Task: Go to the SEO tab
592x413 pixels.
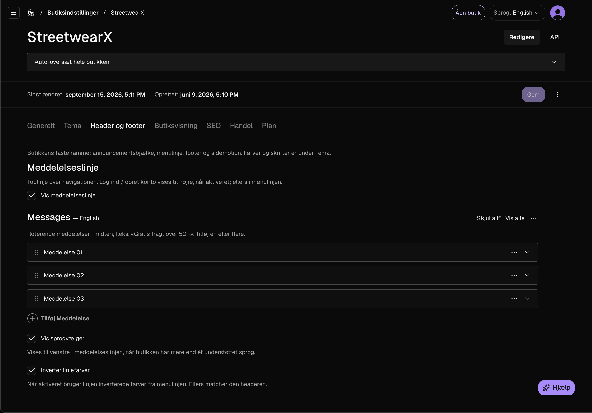Action: click(x=213, y=126)
